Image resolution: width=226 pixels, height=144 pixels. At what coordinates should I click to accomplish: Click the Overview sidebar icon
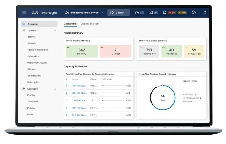pyautogui.click(x=24, y=24)
